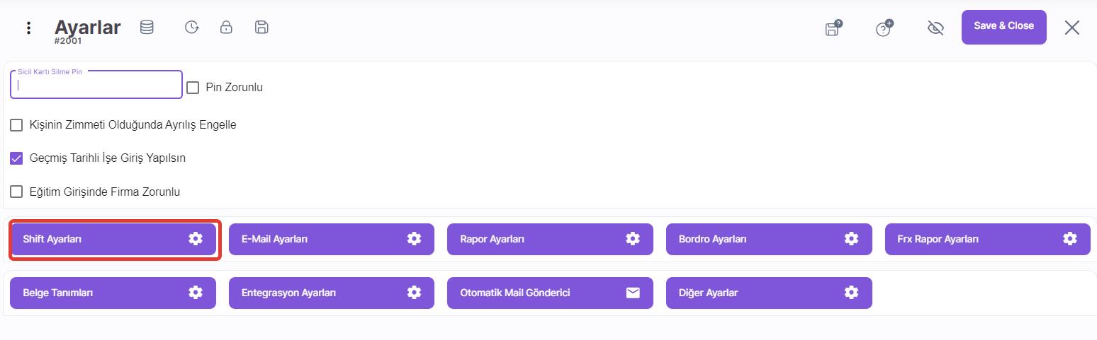This screenshot has width=1097, height=340.
Task: Toggle the crossed-out eye visibility icon
Action: pos(935,28)
